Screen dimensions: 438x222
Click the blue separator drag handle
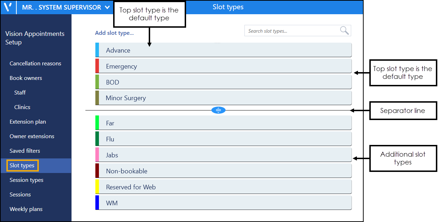pyautogui.click(x=218, y=110)
